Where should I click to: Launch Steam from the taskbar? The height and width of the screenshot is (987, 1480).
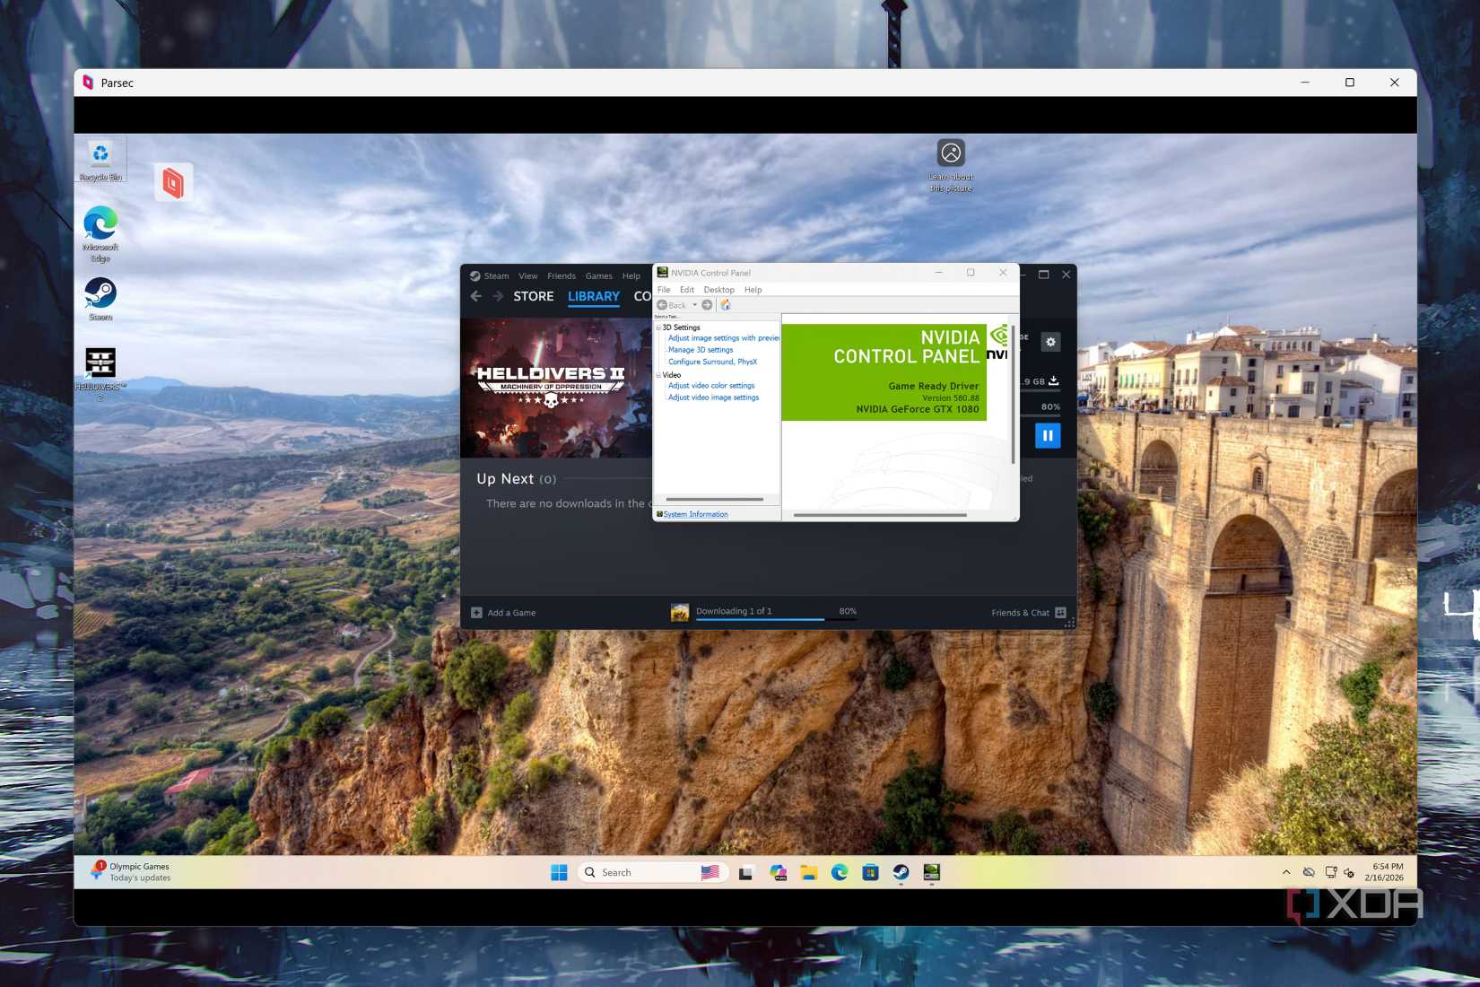pyautogui.click(x=900, y=872)
